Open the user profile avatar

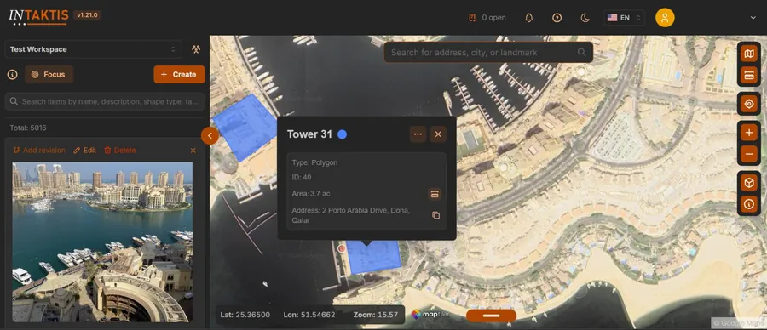(665, 18)
